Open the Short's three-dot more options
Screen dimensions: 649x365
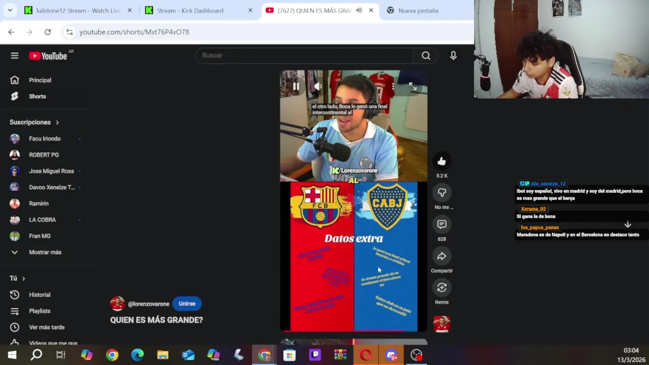pyautogui.click(x=393, y=86)
